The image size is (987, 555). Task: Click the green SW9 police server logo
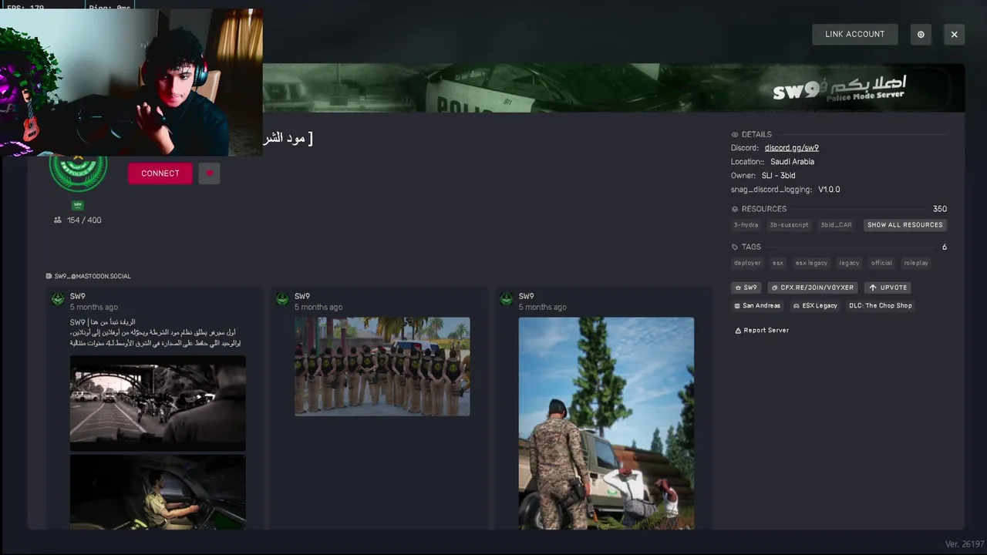(78, 173)
